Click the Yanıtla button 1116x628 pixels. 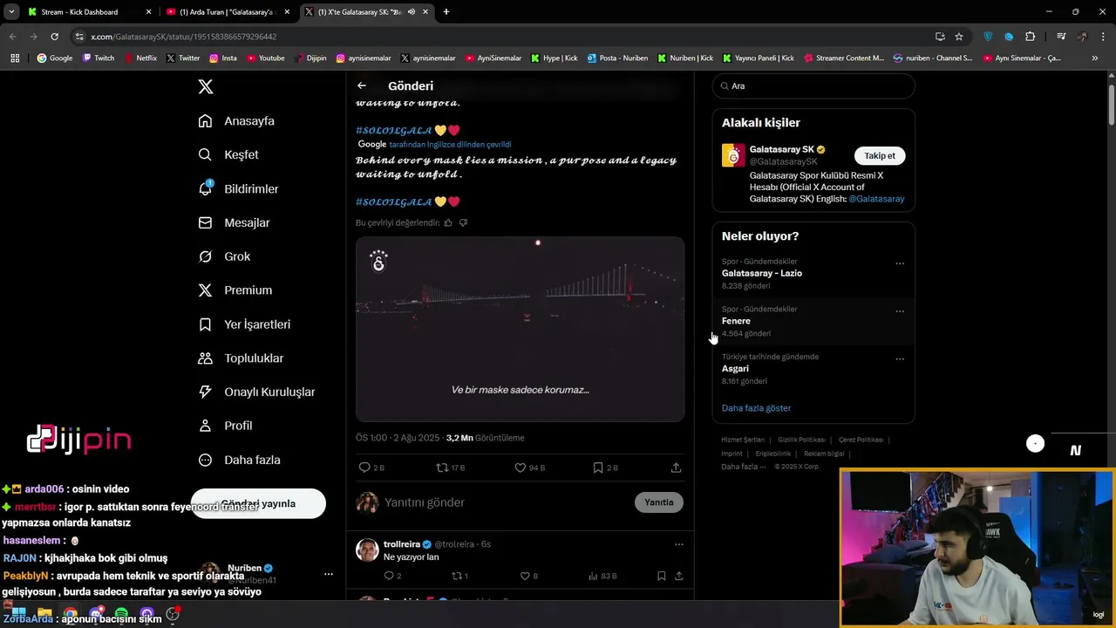tap(659, 502)
